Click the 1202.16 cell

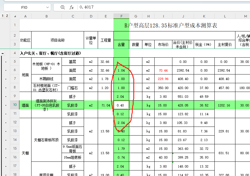pos(225,105)
